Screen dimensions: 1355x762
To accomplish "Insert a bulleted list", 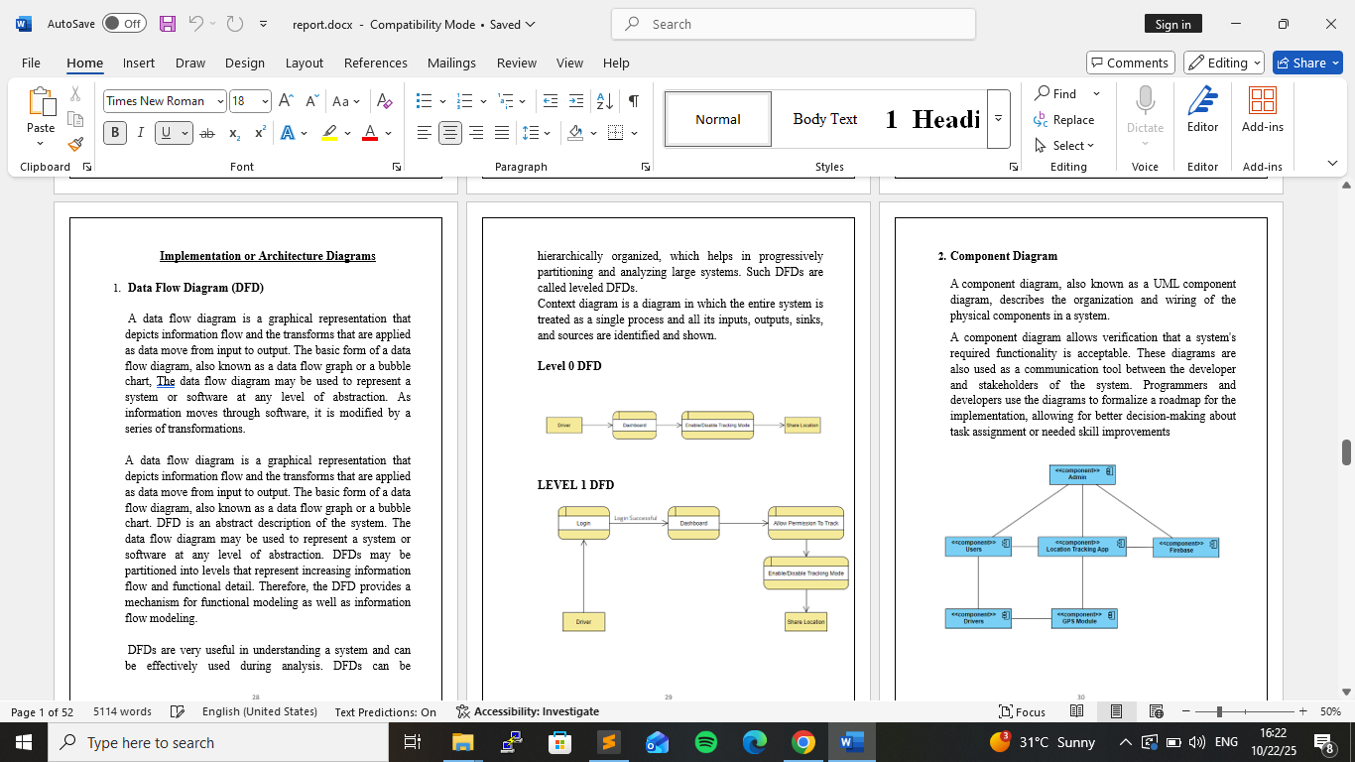I will [425, 101].
